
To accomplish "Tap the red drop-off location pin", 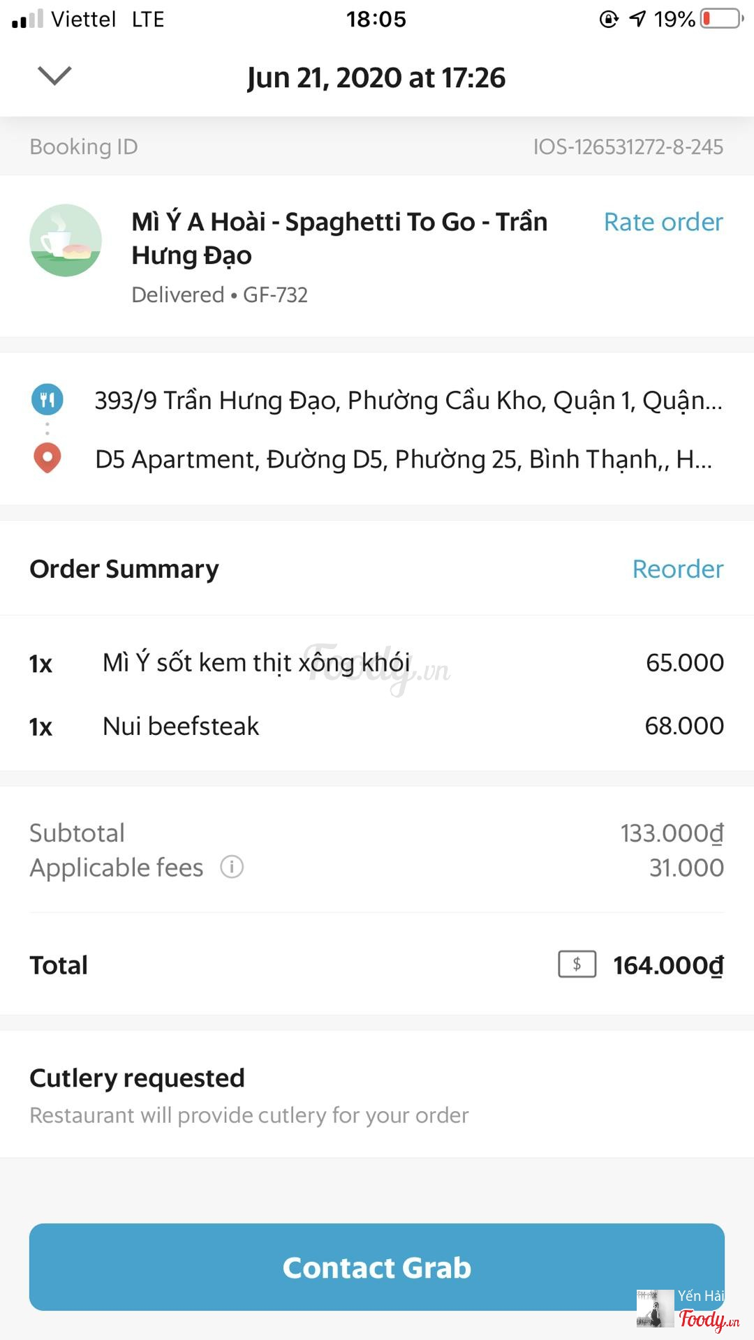I will (47, 459).
